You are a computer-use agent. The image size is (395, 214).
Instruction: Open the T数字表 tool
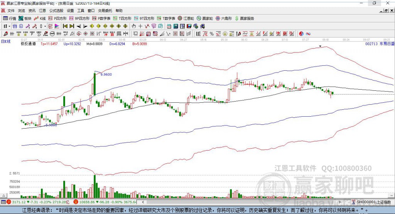[166, 19]
